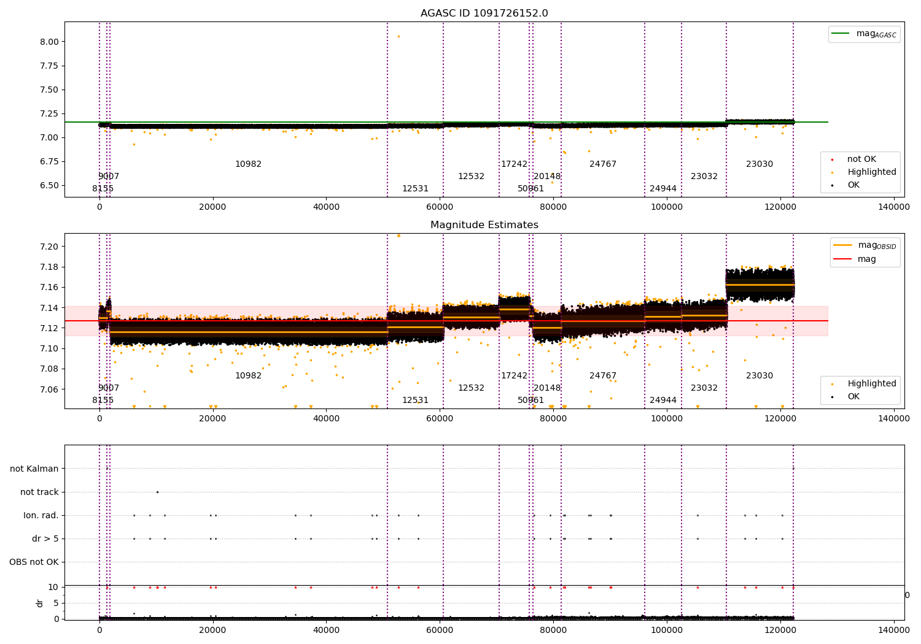
Task: Click the 7.25 y-axis tick label
Action: [50, 113]
